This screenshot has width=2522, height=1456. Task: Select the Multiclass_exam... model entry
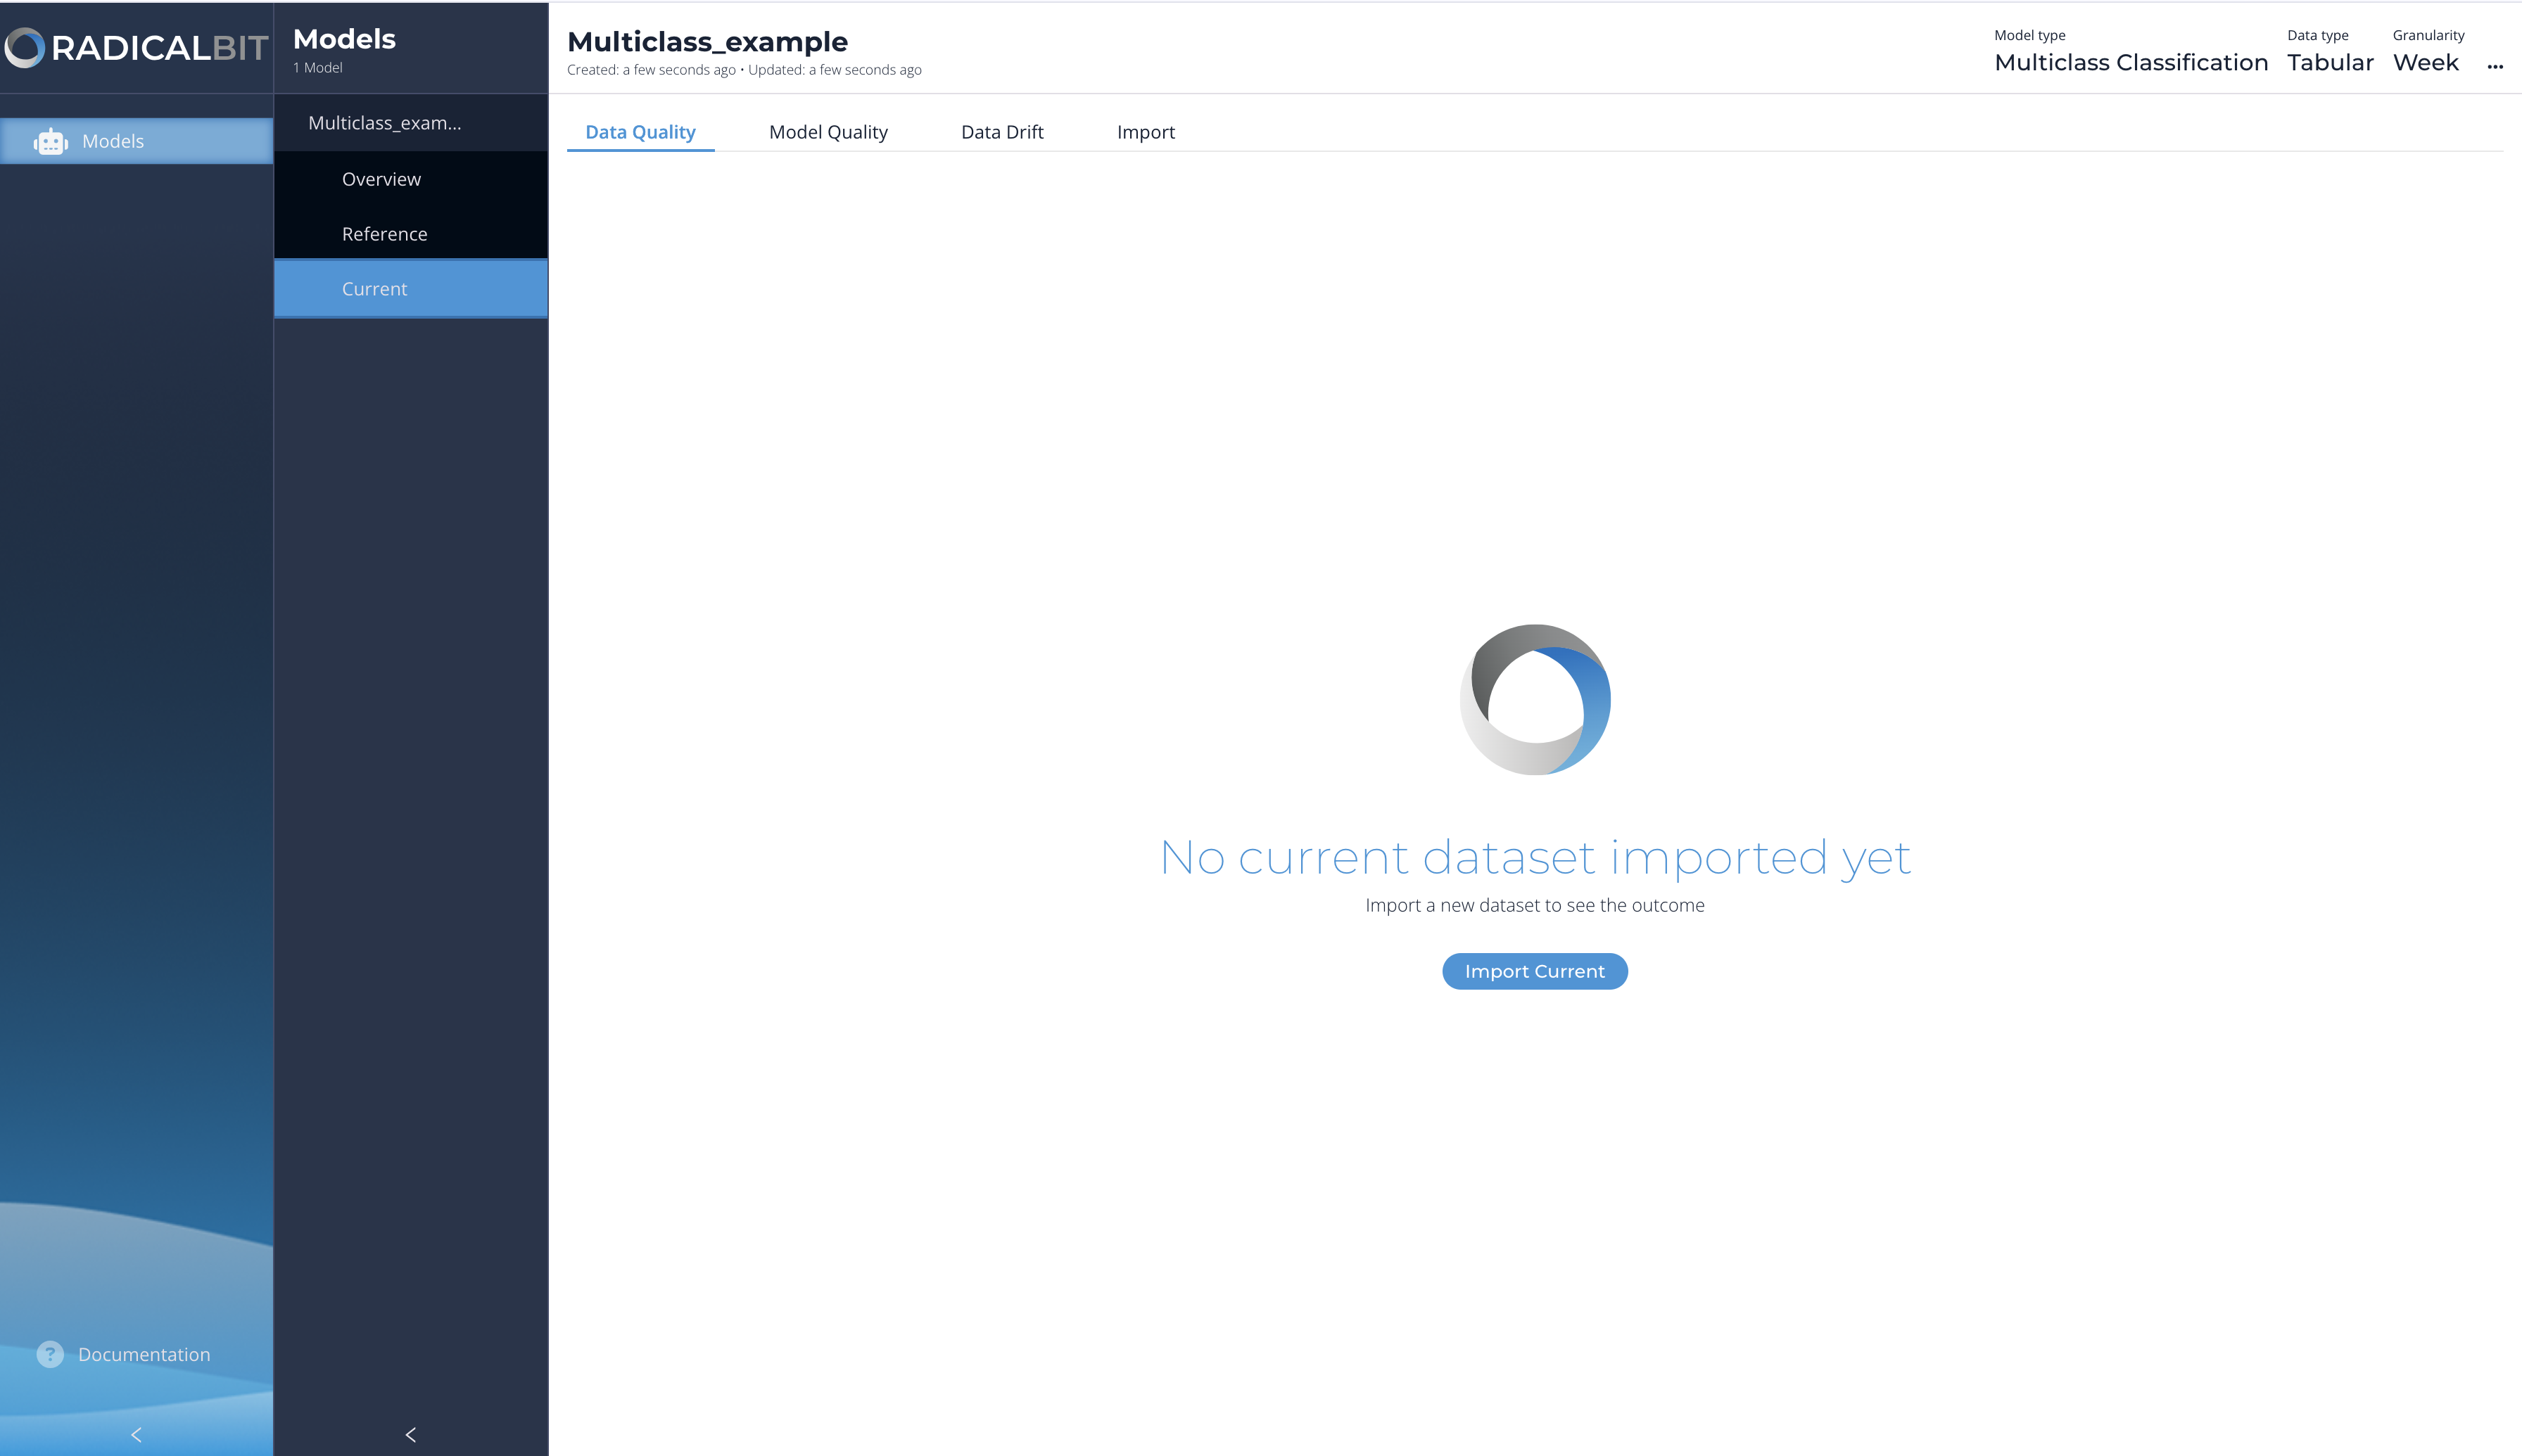point(411,123)
